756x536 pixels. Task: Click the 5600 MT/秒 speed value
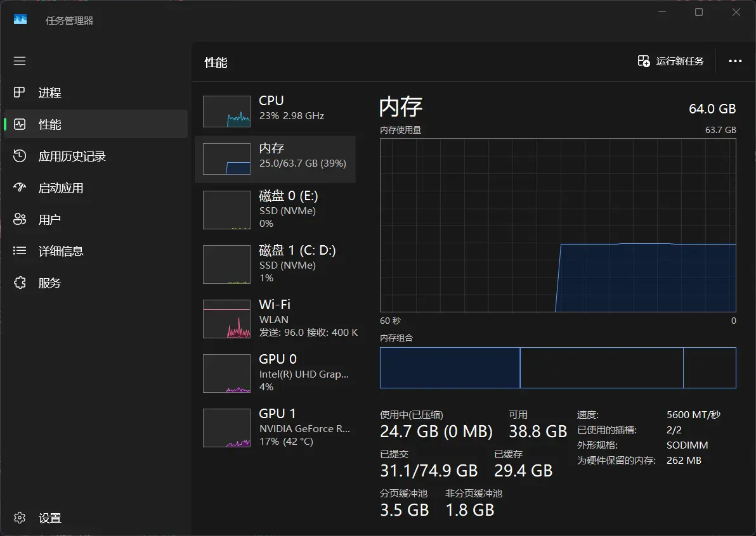[x=693, y=414]
